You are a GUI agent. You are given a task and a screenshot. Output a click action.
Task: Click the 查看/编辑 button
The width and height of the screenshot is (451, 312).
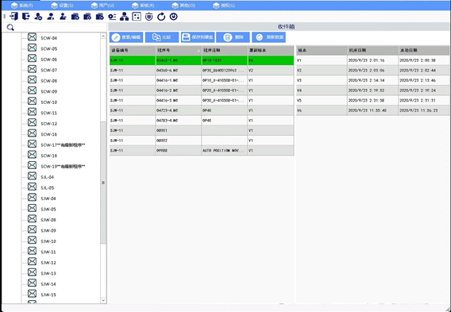point(126,37)
